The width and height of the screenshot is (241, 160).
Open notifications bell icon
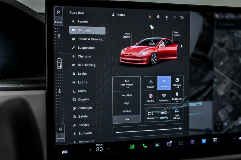click(x=167, y=17)
